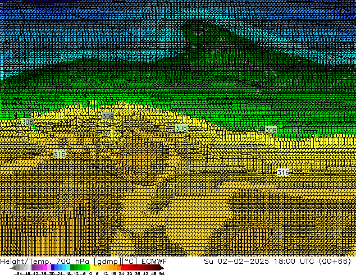Click the dark blue legend swatch
Screen dimensions: 356x275
pyautogui.click(x=53, y=268)
